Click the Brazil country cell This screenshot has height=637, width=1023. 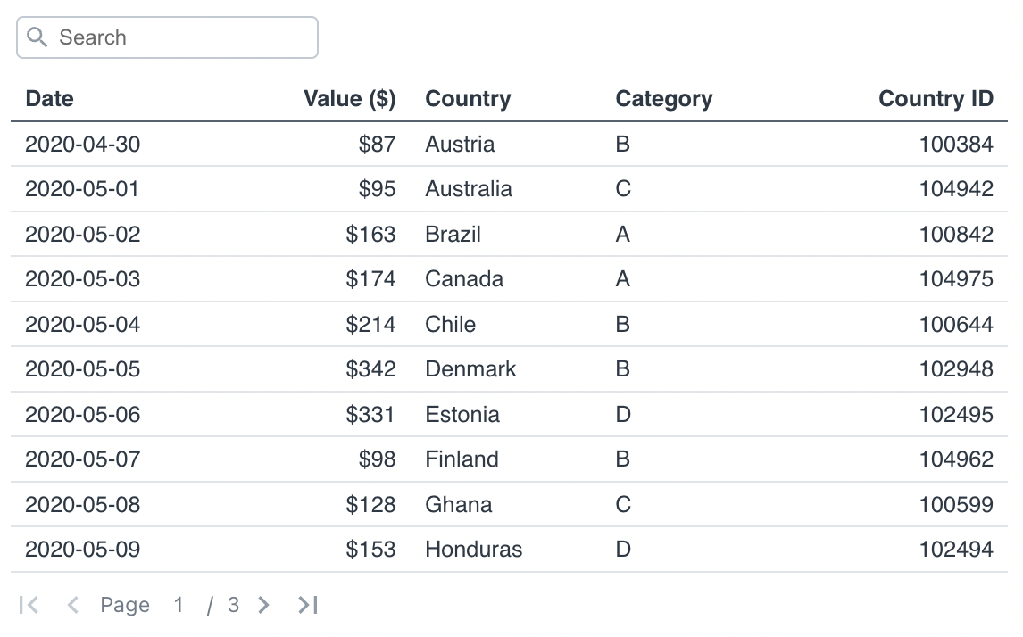(x=453, y=234)
